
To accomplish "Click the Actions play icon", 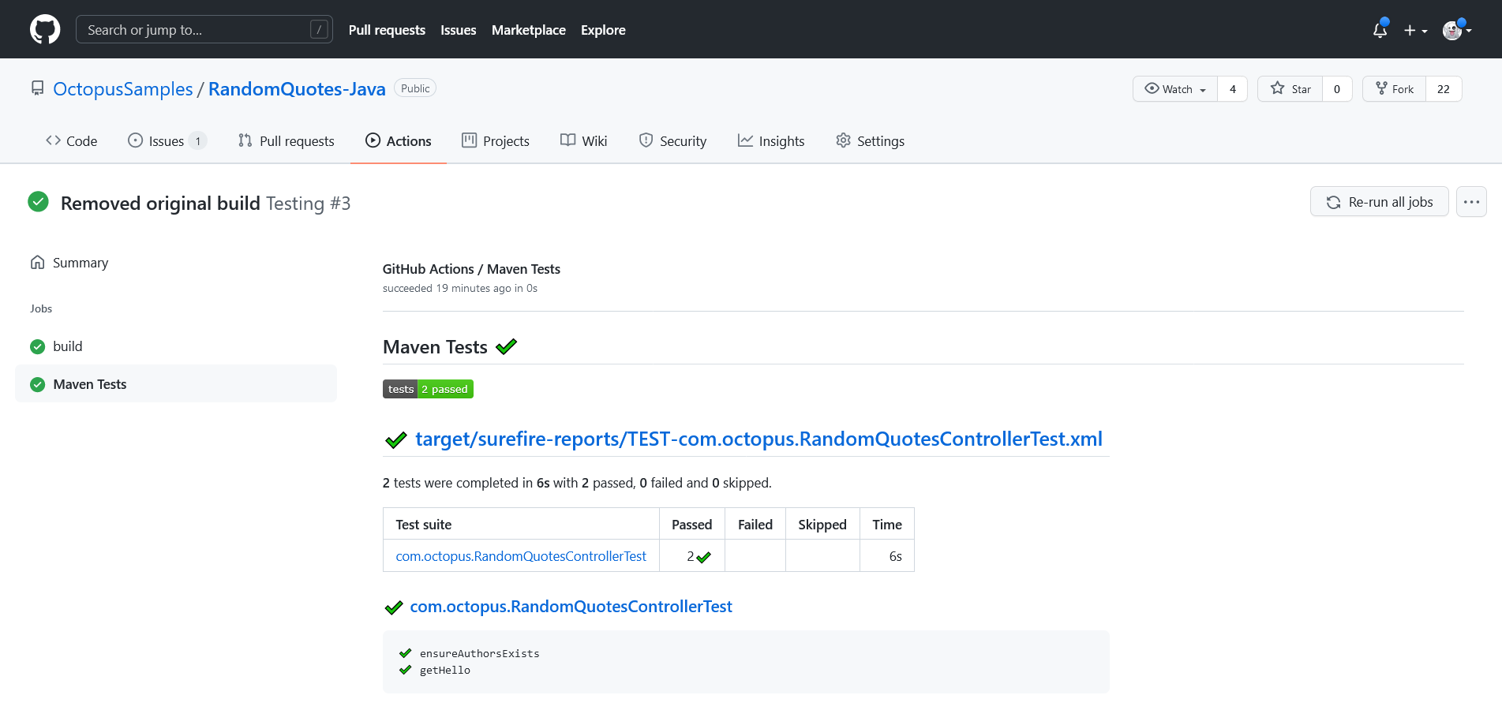I will coord(372,140).
